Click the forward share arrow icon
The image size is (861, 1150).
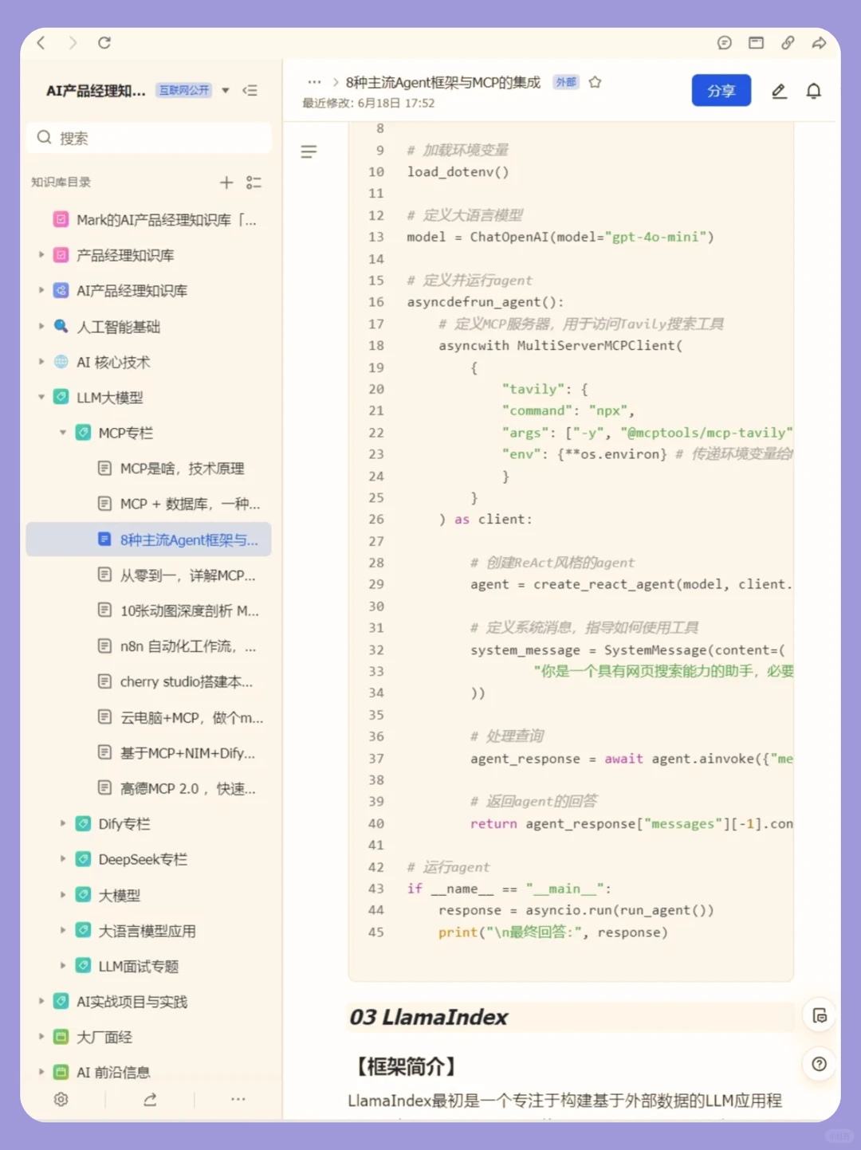(819, 43)
